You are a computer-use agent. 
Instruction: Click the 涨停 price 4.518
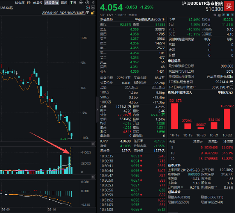click(127, 132)
